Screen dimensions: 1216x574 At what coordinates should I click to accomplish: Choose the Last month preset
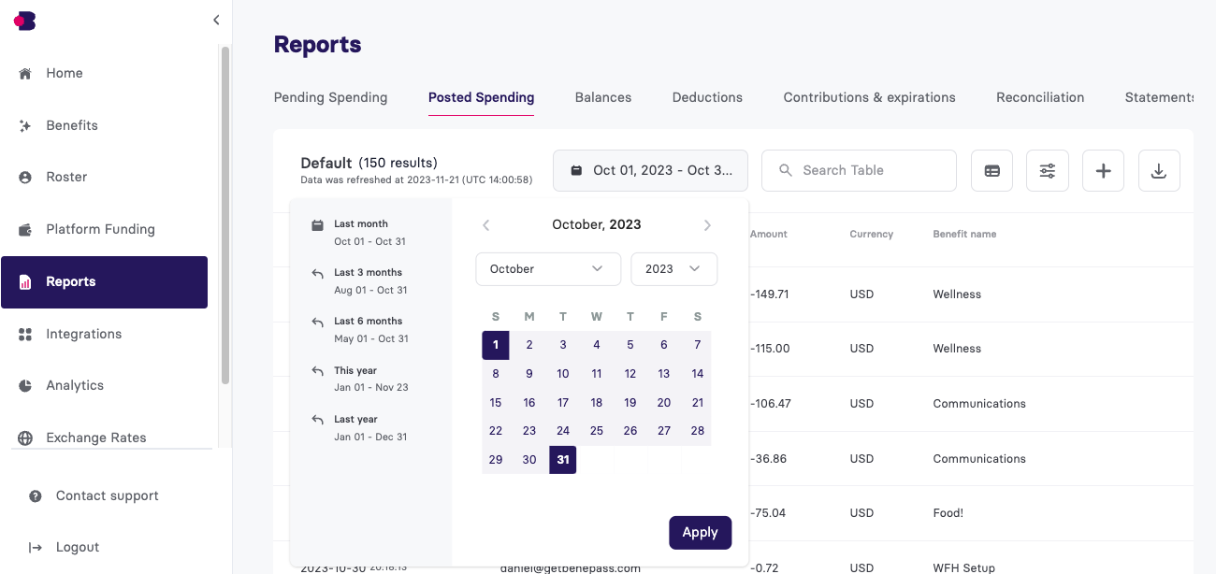pos(370,233)
